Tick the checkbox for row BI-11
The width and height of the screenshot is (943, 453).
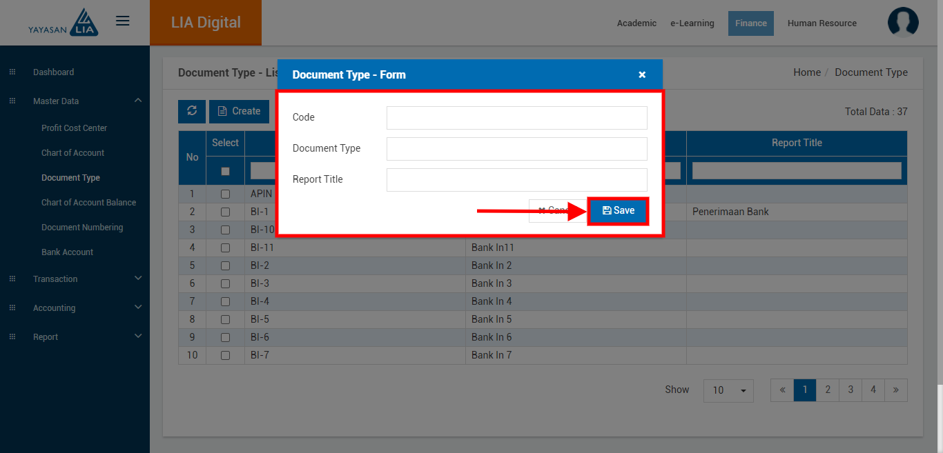[225, 248]
